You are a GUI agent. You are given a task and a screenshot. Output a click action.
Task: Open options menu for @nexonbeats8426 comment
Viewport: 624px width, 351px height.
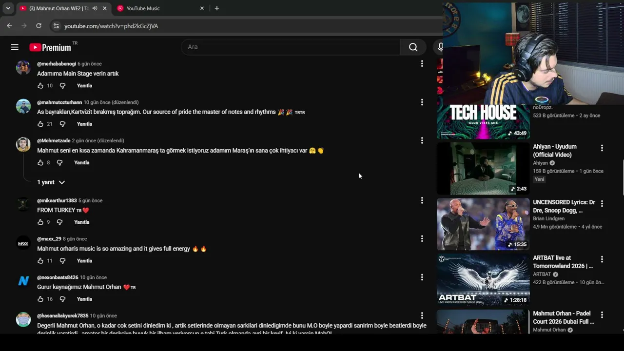point(422,277)
